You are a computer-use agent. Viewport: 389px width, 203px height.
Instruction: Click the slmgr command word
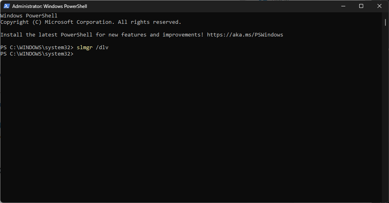click(x=85, y=48)
